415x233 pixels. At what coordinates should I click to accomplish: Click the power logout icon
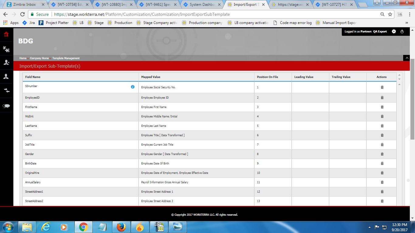402,32
